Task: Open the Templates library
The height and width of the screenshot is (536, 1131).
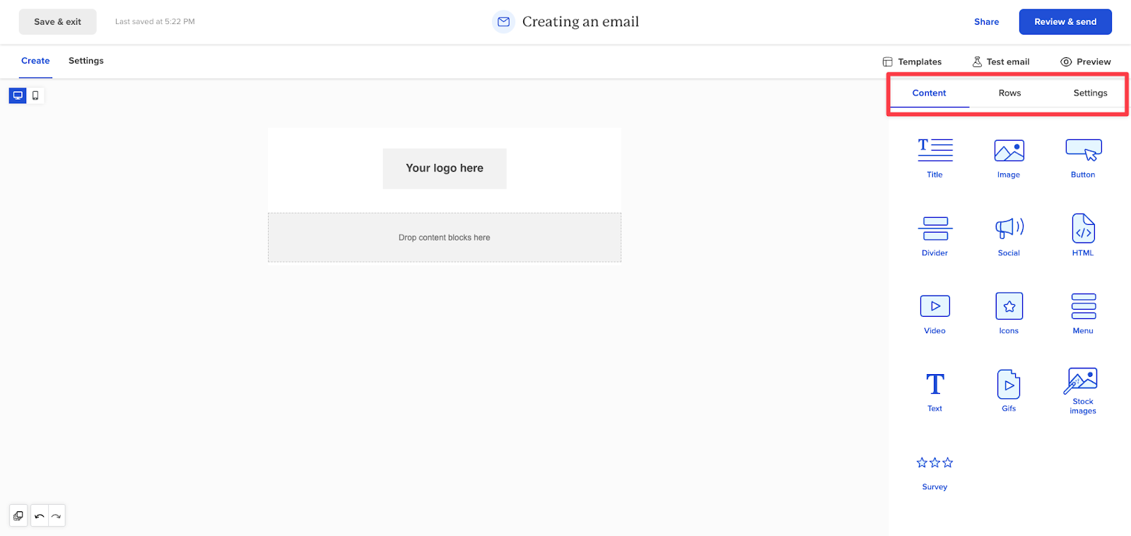Action: [x=912, y=62]
